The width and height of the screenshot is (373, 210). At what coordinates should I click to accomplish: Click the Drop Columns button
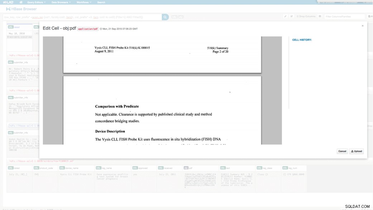306,16
